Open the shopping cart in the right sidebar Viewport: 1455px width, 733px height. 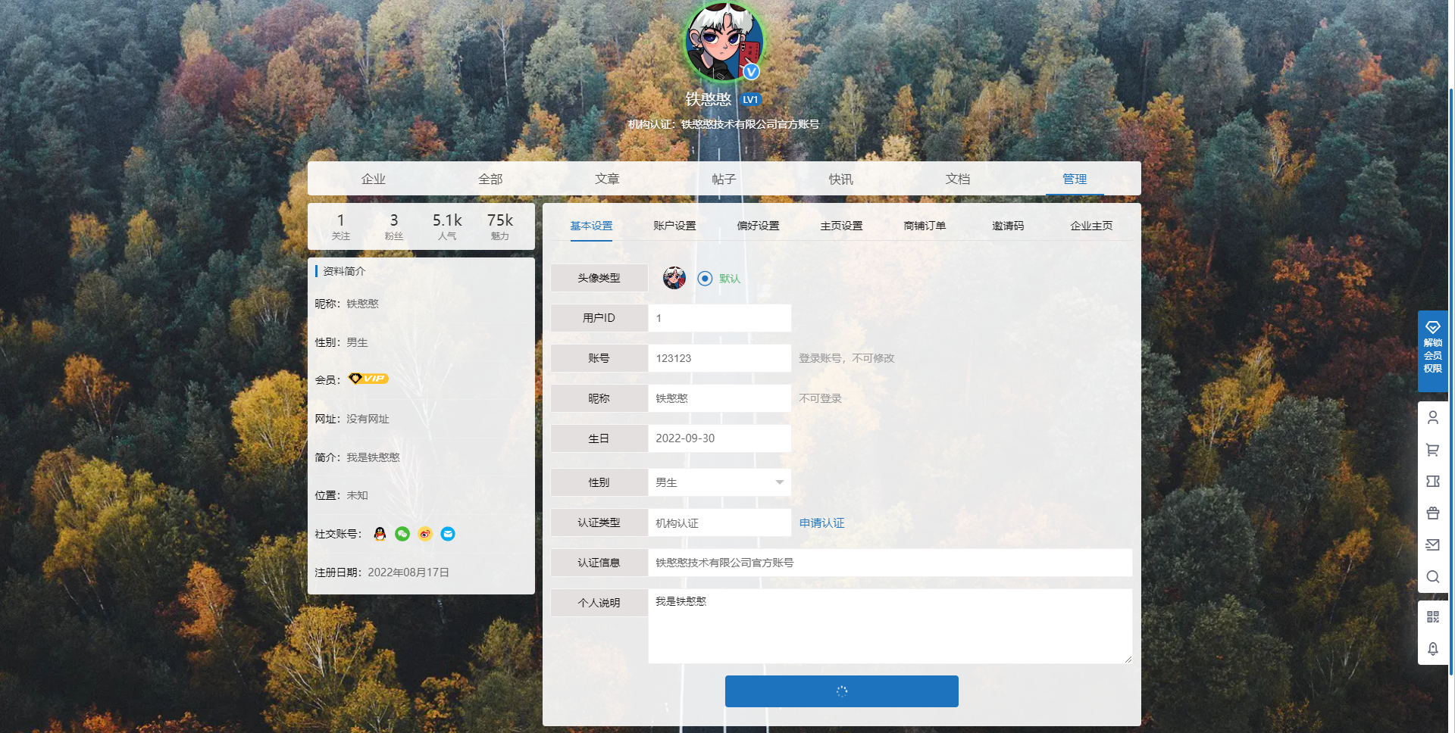click(x=1433, y=449)
